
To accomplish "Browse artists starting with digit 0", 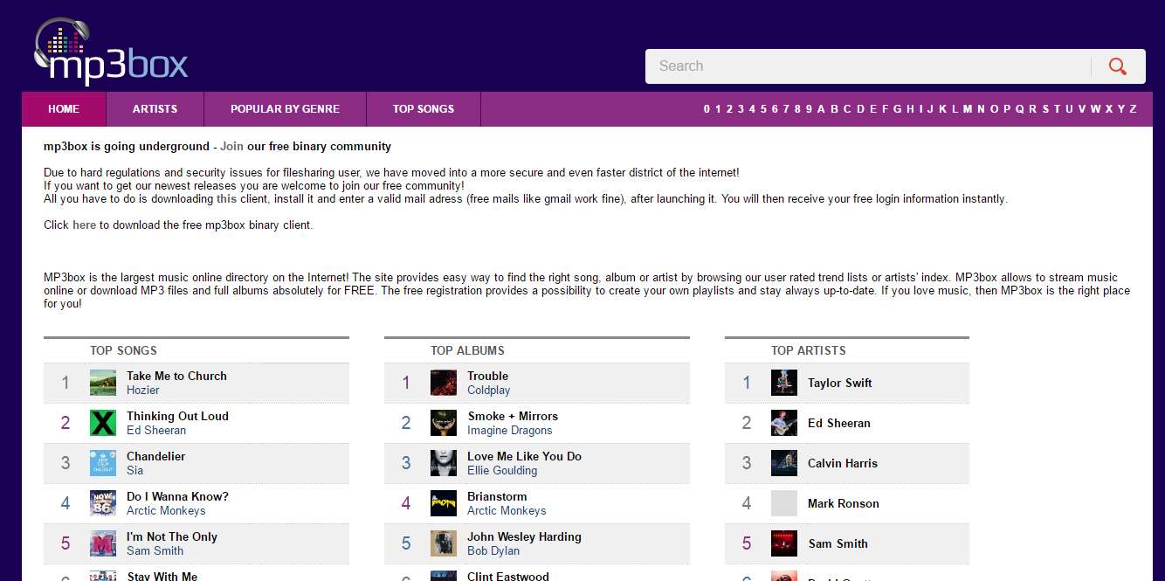I will [707, 109].
